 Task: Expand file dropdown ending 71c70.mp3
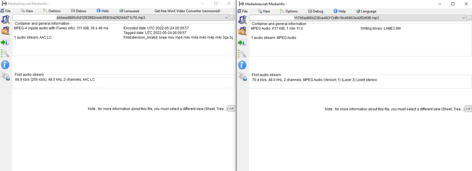(x=227, y=18)
